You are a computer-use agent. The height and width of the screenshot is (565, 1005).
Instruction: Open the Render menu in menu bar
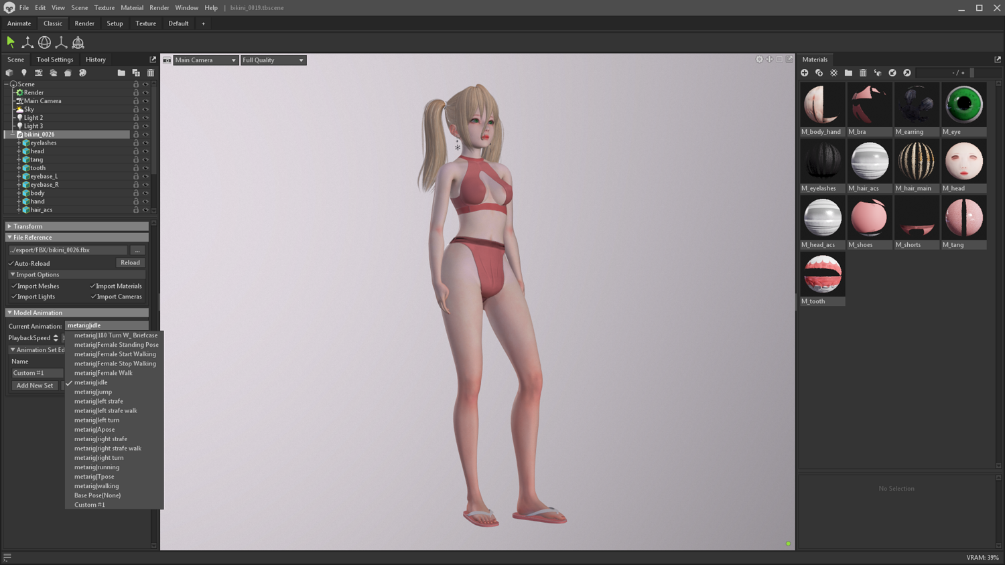[159, 8]
